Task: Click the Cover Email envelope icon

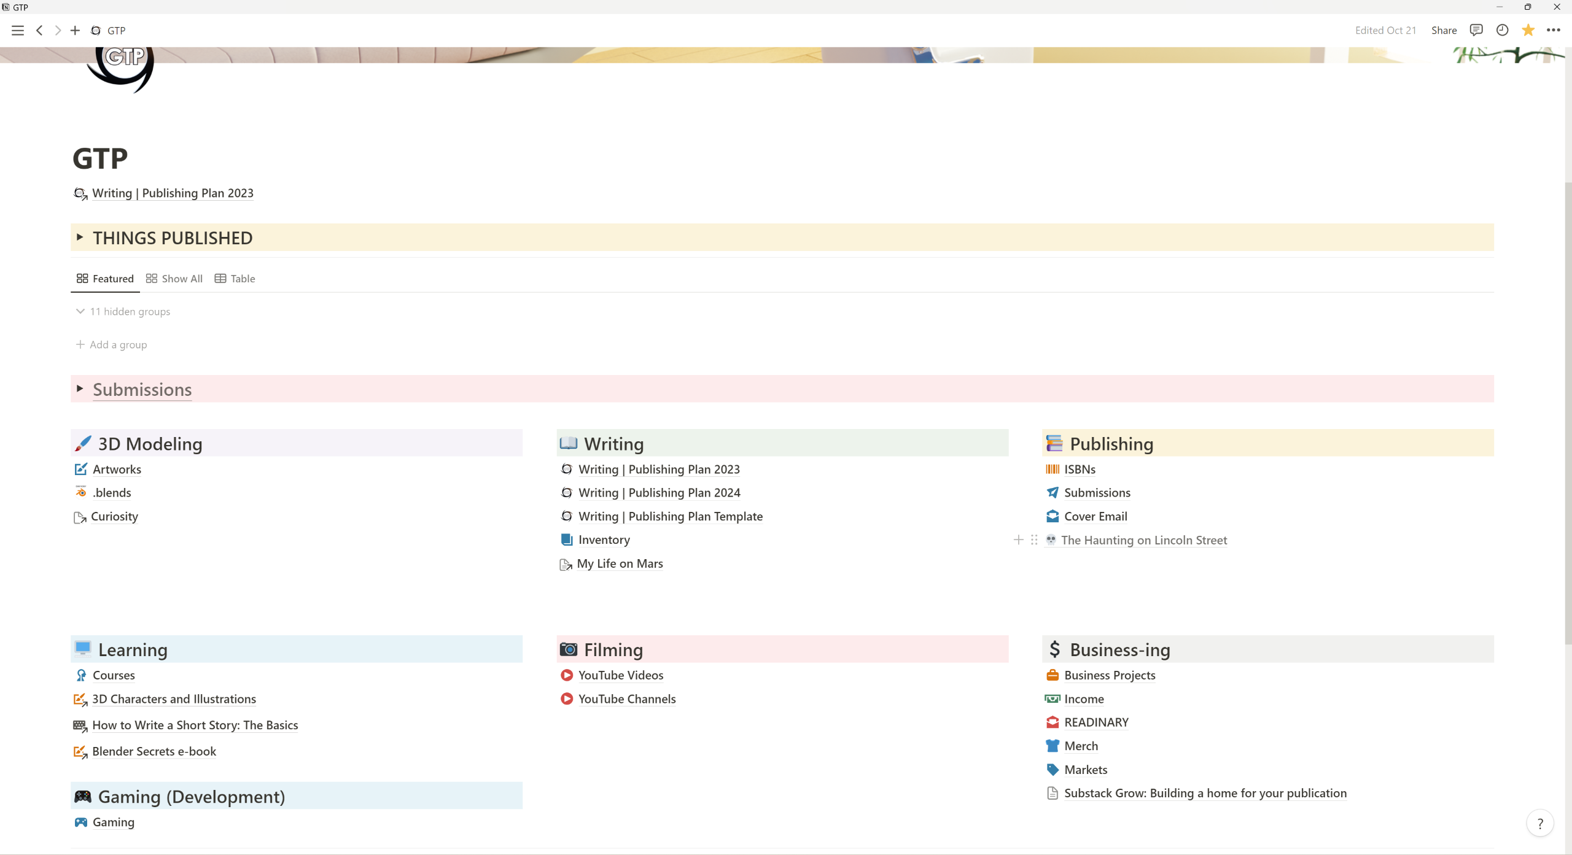Action: tap(1053, 516)
